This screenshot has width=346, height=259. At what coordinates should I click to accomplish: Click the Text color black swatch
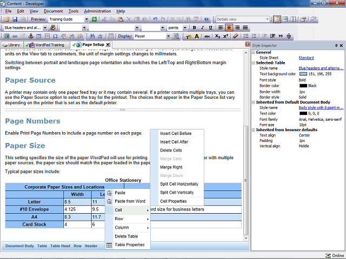click(x=303, y=113)
